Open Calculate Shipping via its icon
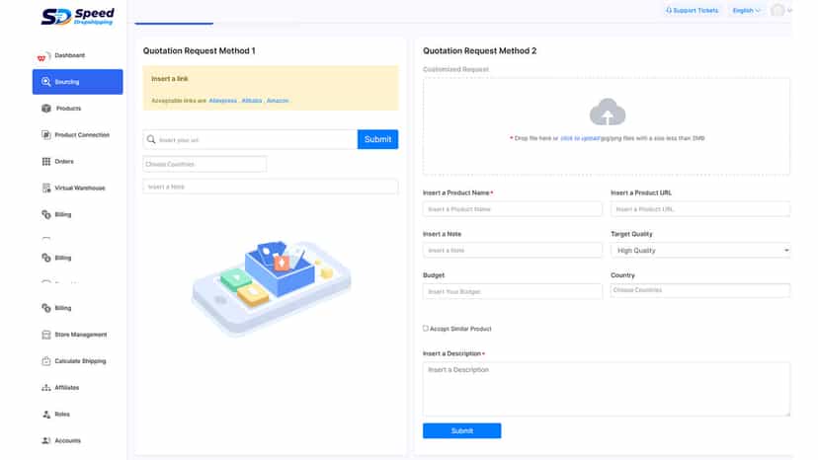818x460 pixels. pyautogui.click(x=45, y=361)
